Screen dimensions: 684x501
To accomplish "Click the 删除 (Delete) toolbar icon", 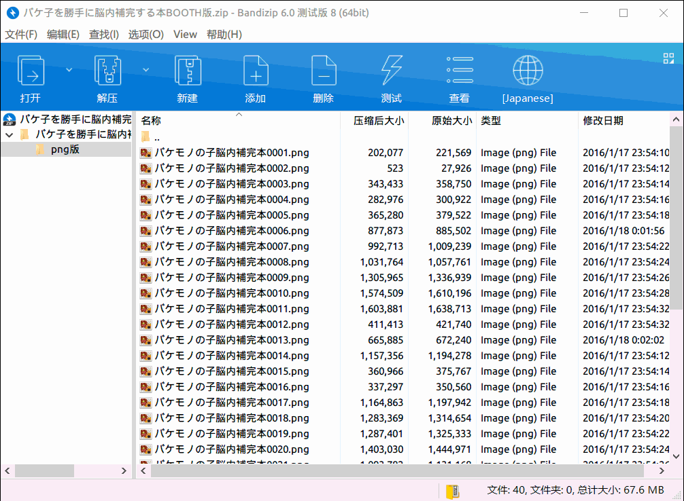I will [324, 71].
